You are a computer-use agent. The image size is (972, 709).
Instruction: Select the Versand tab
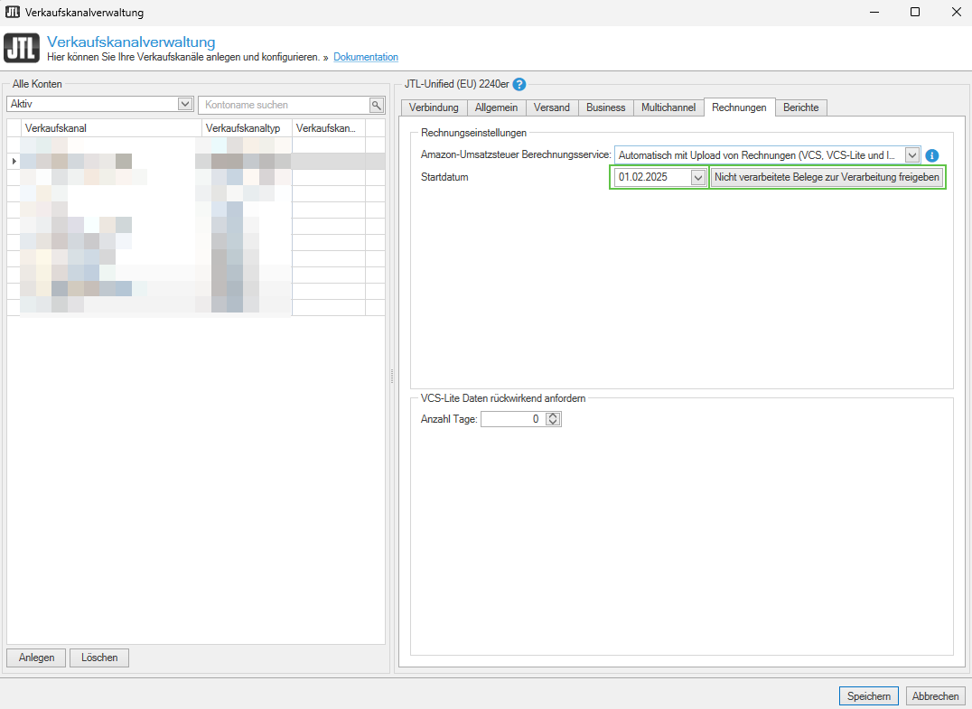coord(551,107)
